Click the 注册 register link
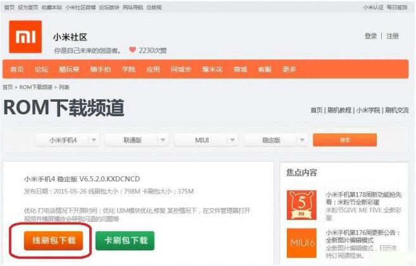This screenshot has height=266, width=416. (x=393, y=36)
